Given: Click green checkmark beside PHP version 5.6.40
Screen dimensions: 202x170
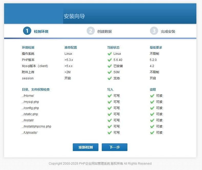Looking at the screenshot, I should point(110,60).
